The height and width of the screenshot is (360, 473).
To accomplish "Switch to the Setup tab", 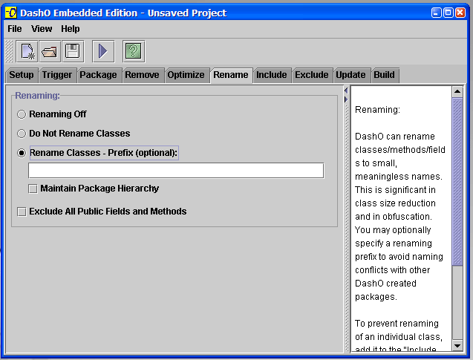I will [22, 75].
